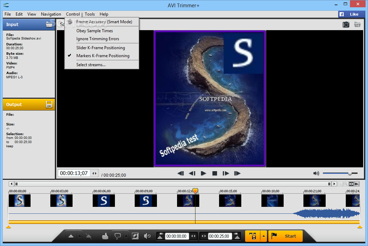Viewport: 368px width, 246px height.
Task: Jump to previous keyframe
Action: point(181,173)
